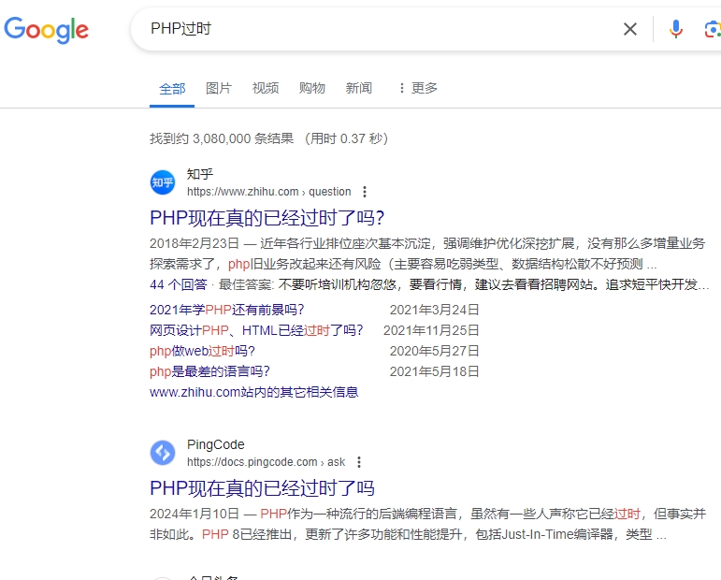
Task: Open PingCode result PHP现在真的已经过时了吗
Action: 262,488
